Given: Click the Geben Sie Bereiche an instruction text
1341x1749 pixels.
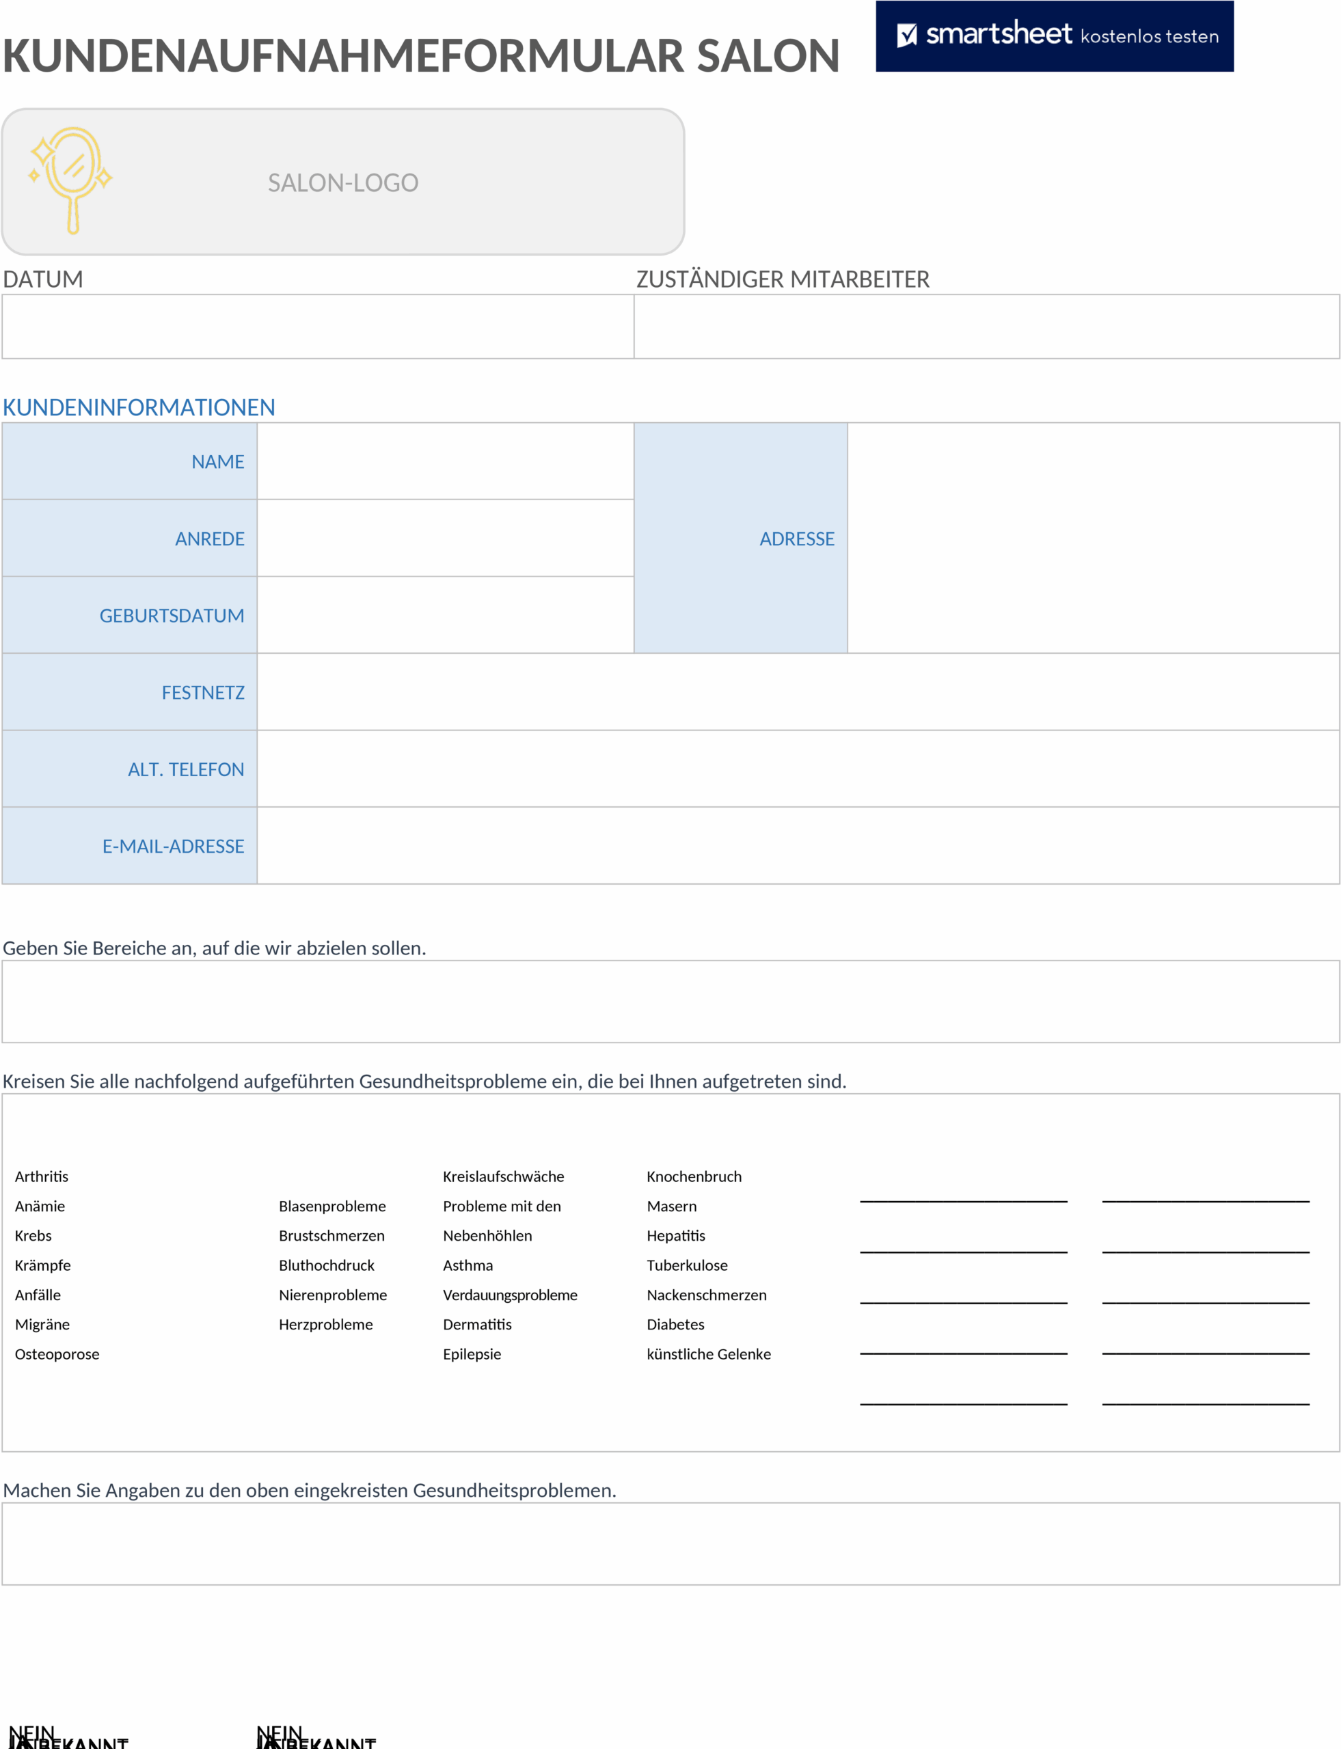Looking at the screenshot, I should point(215,948).
